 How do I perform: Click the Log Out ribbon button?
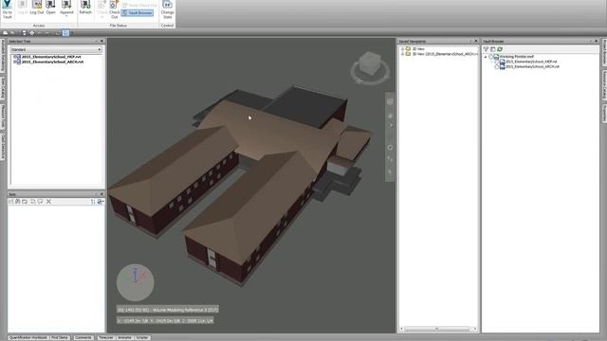37,8
